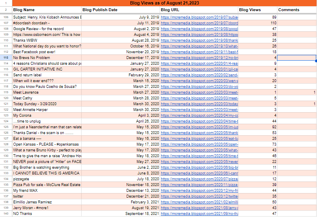Select cell 'I CANNOT BELIEVE THIS IS AMERICA'
The image size is (317, 217).
[47, 173]
